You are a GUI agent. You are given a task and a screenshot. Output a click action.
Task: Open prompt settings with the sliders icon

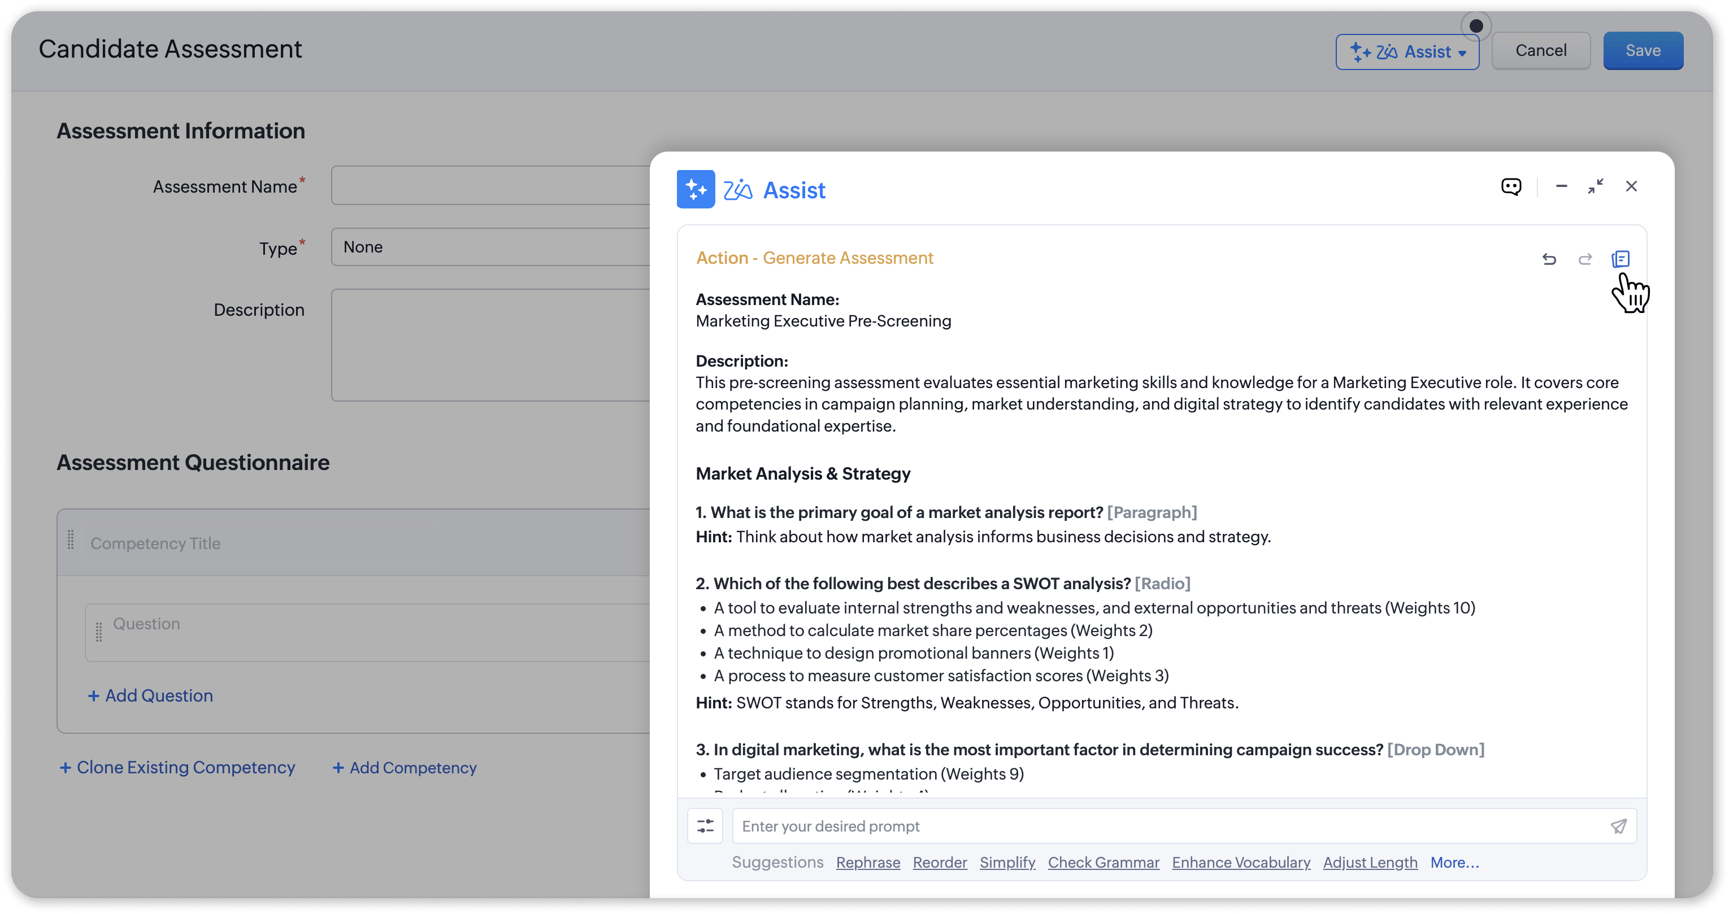tap(705, 825)
